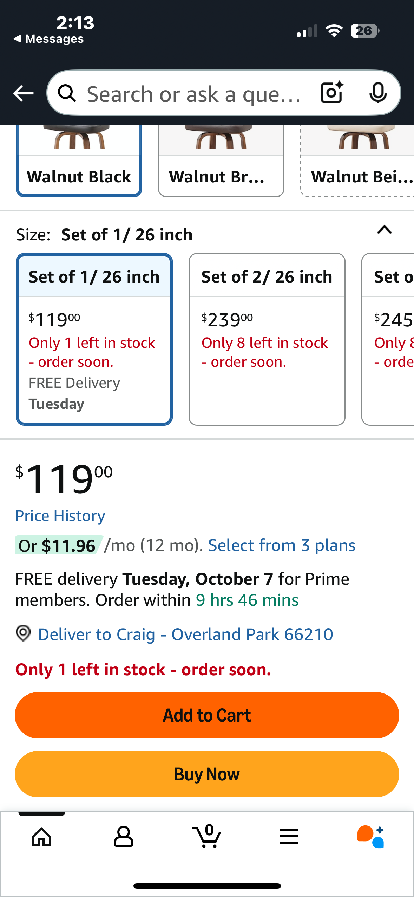This screenshot has height=897, width=414.
Task: Open the Home tab icon
Action: (x=41, y=837)
